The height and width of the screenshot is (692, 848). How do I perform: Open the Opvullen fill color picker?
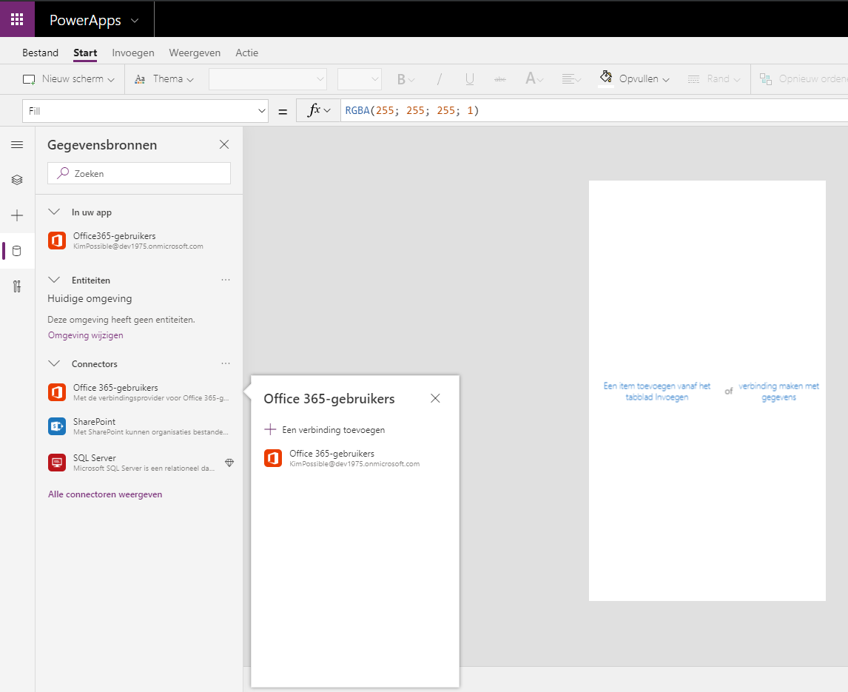coord(634,79)
